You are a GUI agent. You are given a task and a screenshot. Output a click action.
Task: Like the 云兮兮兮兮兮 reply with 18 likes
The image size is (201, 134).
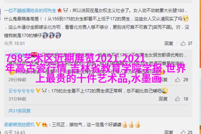tap(178, 99)
